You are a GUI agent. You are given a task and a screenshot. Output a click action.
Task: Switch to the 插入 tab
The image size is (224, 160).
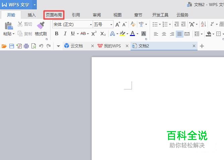tap(32, 15)
